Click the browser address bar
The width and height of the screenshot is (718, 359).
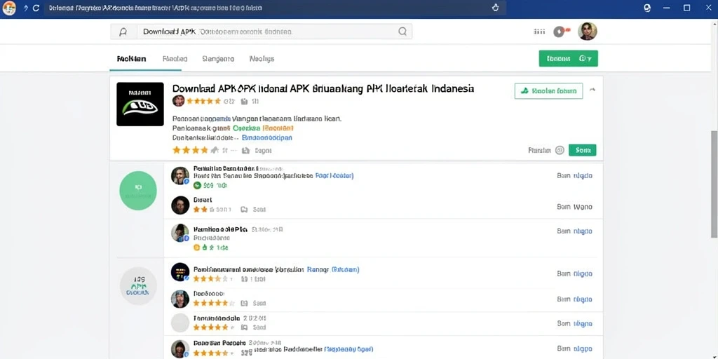(275, 8)
